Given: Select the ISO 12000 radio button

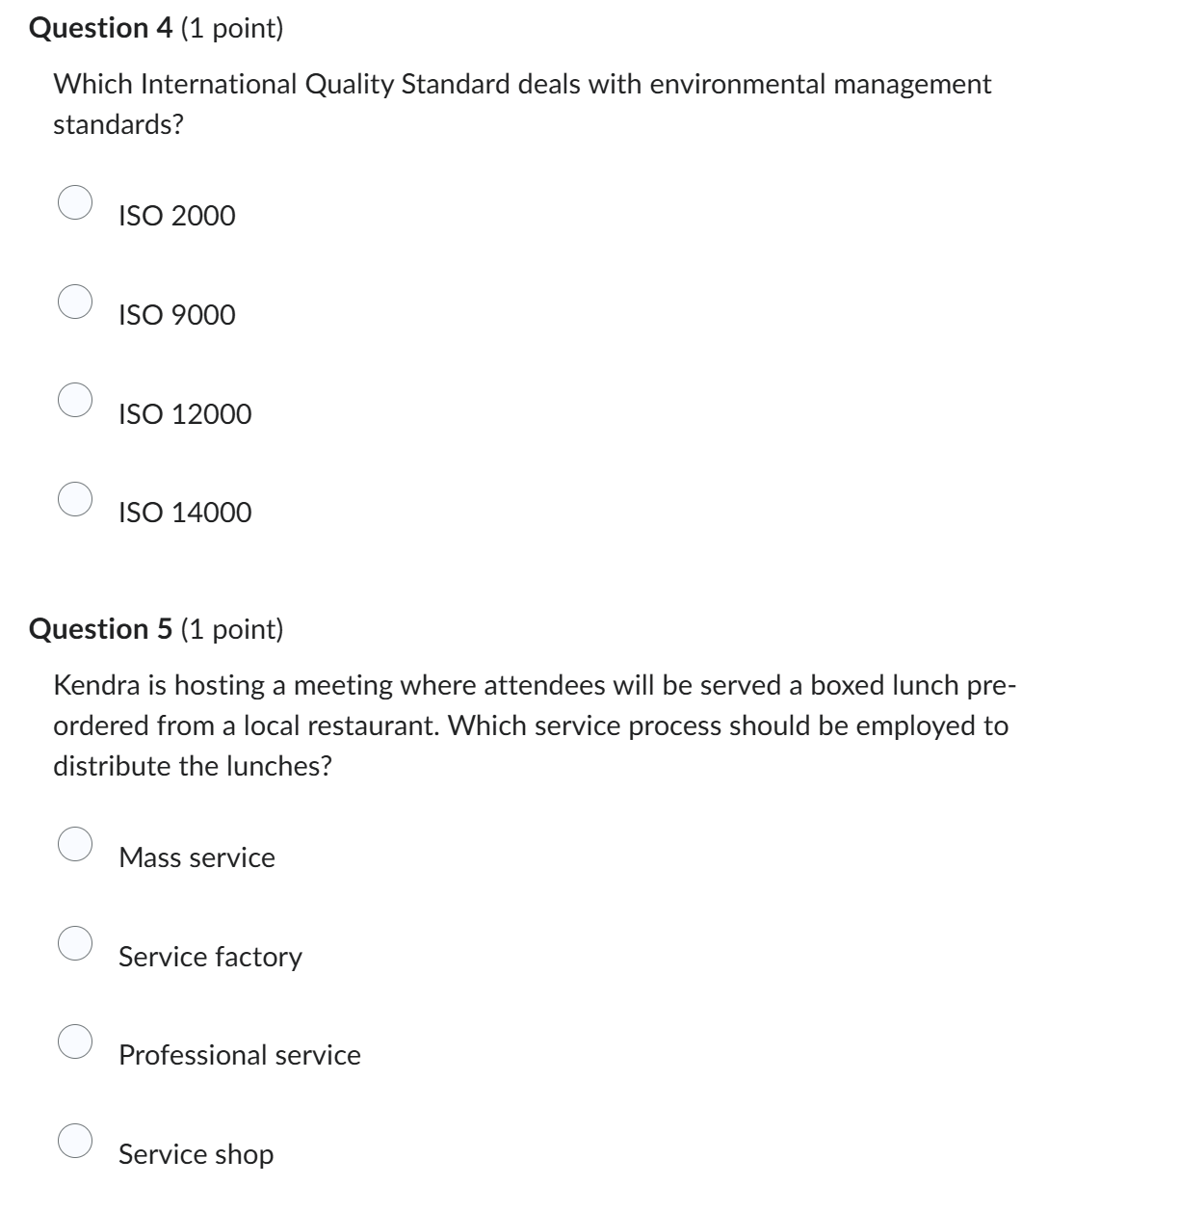Looking at the screenshot, I should point(76,401).
